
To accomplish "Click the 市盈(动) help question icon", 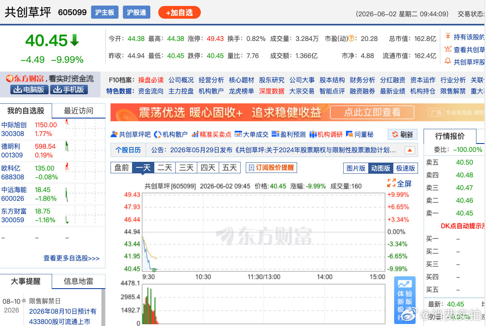I will pos(351,39).
